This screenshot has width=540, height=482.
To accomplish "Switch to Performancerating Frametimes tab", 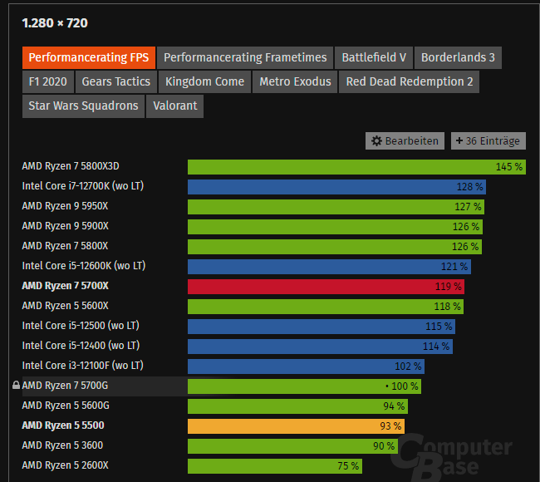I will pyautogui.click(x=245, y=57).
